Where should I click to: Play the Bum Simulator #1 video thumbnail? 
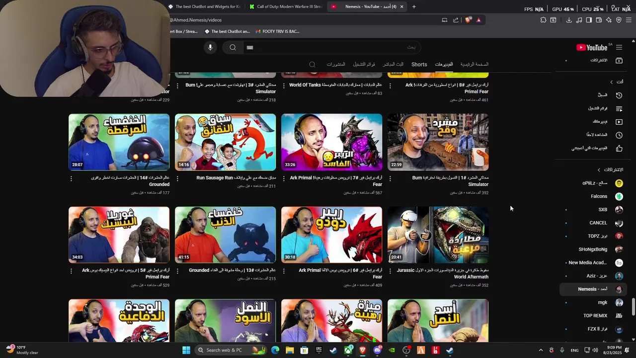coord(438,142)
